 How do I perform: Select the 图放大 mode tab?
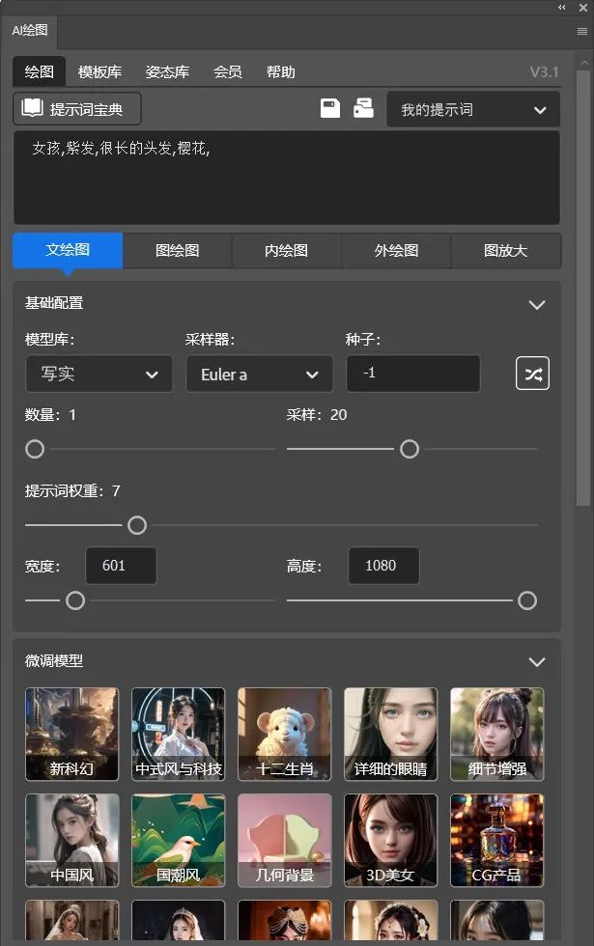click(506, 250)
